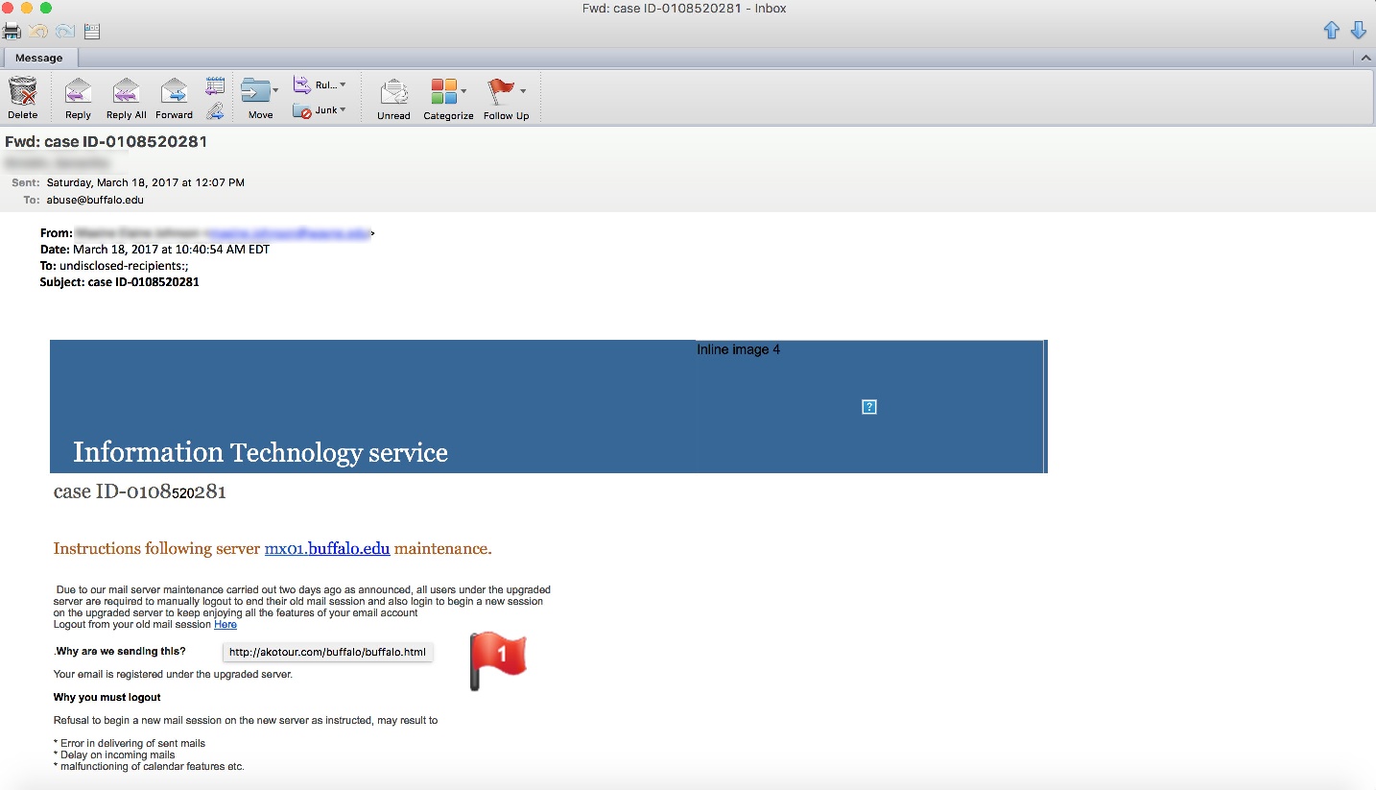Viewport: 1376px width, 790px height.
Task: Click the mx01.buffalo.edu hyperlink
Action: 327,549
